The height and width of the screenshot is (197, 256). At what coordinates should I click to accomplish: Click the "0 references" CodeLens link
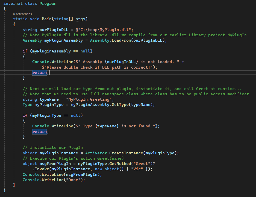coord(22,14)
